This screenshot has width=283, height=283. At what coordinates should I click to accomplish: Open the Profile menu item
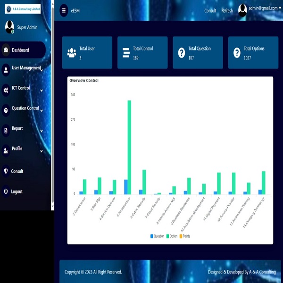coord(17,149)
